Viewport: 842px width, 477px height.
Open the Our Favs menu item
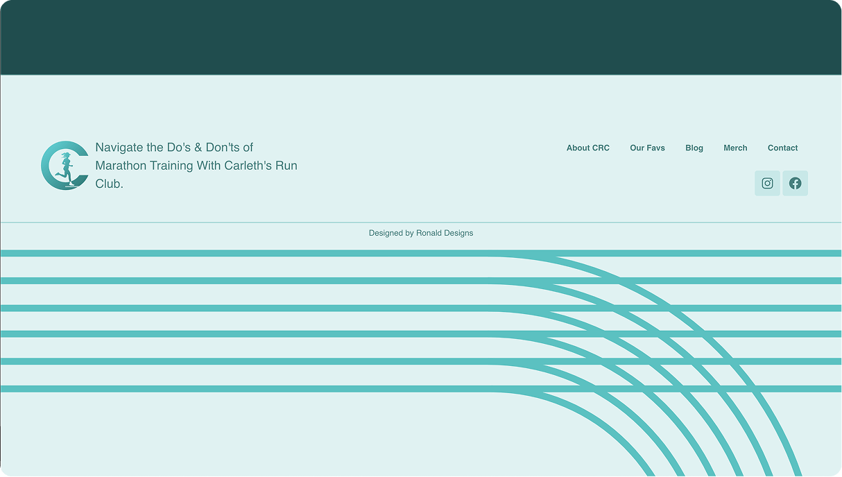click(647, 148)
